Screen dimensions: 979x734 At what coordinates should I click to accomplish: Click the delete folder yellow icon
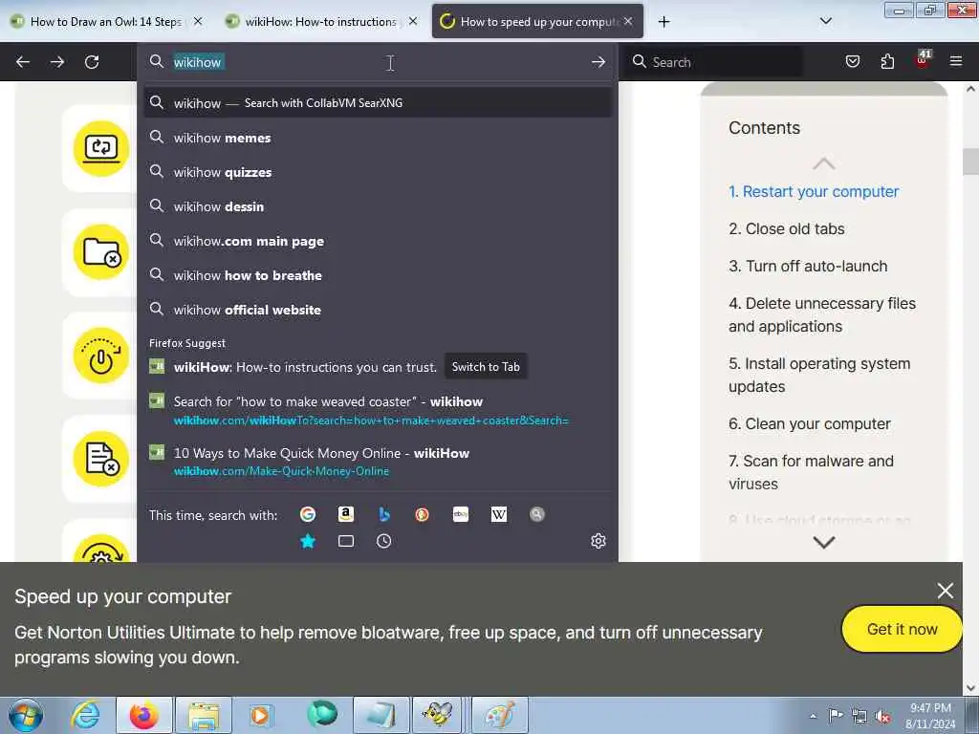[x=101, y=252]
